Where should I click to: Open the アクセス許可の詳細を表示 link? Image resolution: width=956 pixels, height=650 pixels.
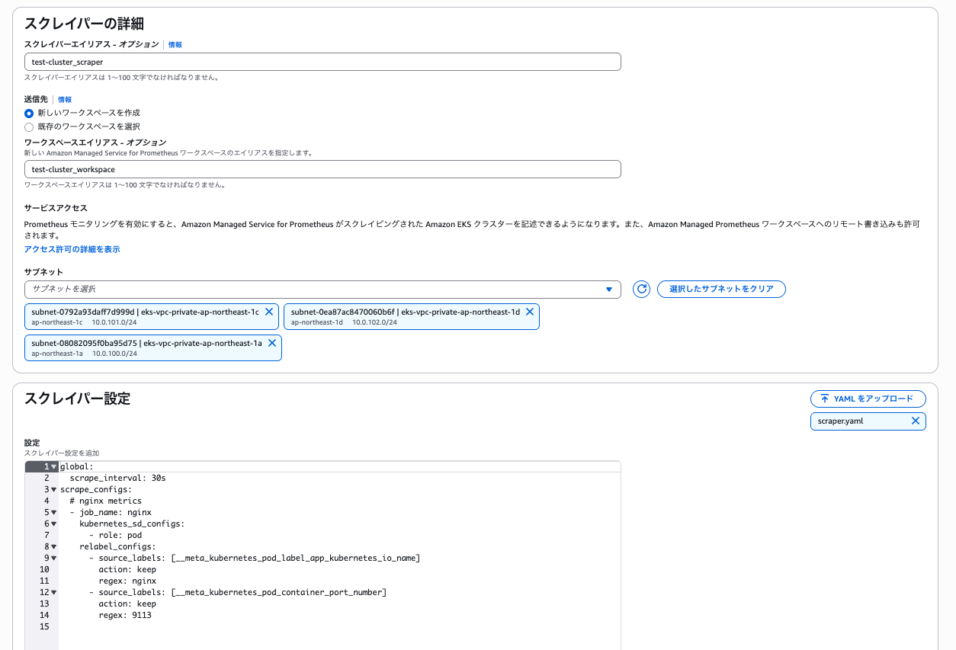tap(72, 249)
